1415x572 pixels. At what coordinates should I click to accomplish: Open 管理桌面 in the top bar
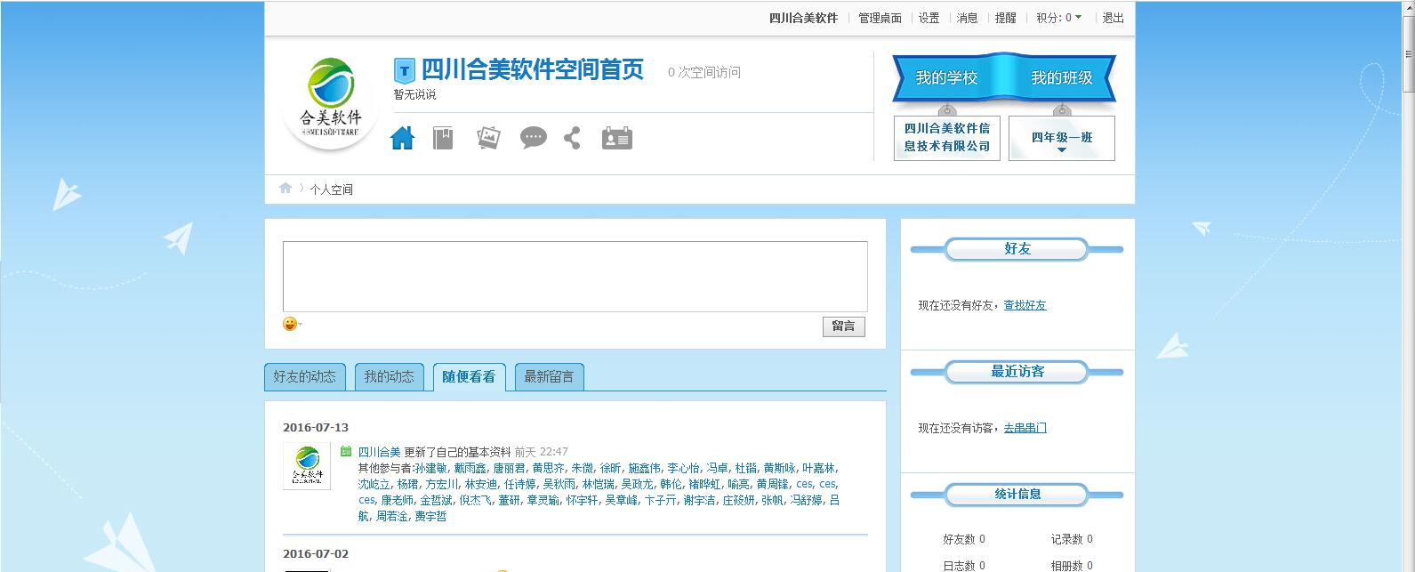[x=880, y=18]
